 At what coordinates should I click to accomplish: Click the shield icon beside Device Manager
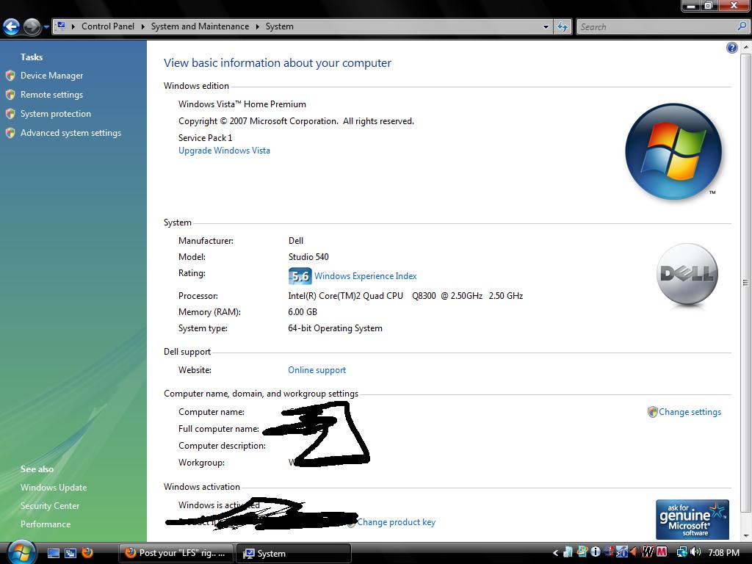pos(10,76)
